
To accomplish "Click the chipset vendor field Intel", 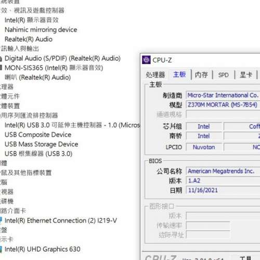I will coord(204,126).
